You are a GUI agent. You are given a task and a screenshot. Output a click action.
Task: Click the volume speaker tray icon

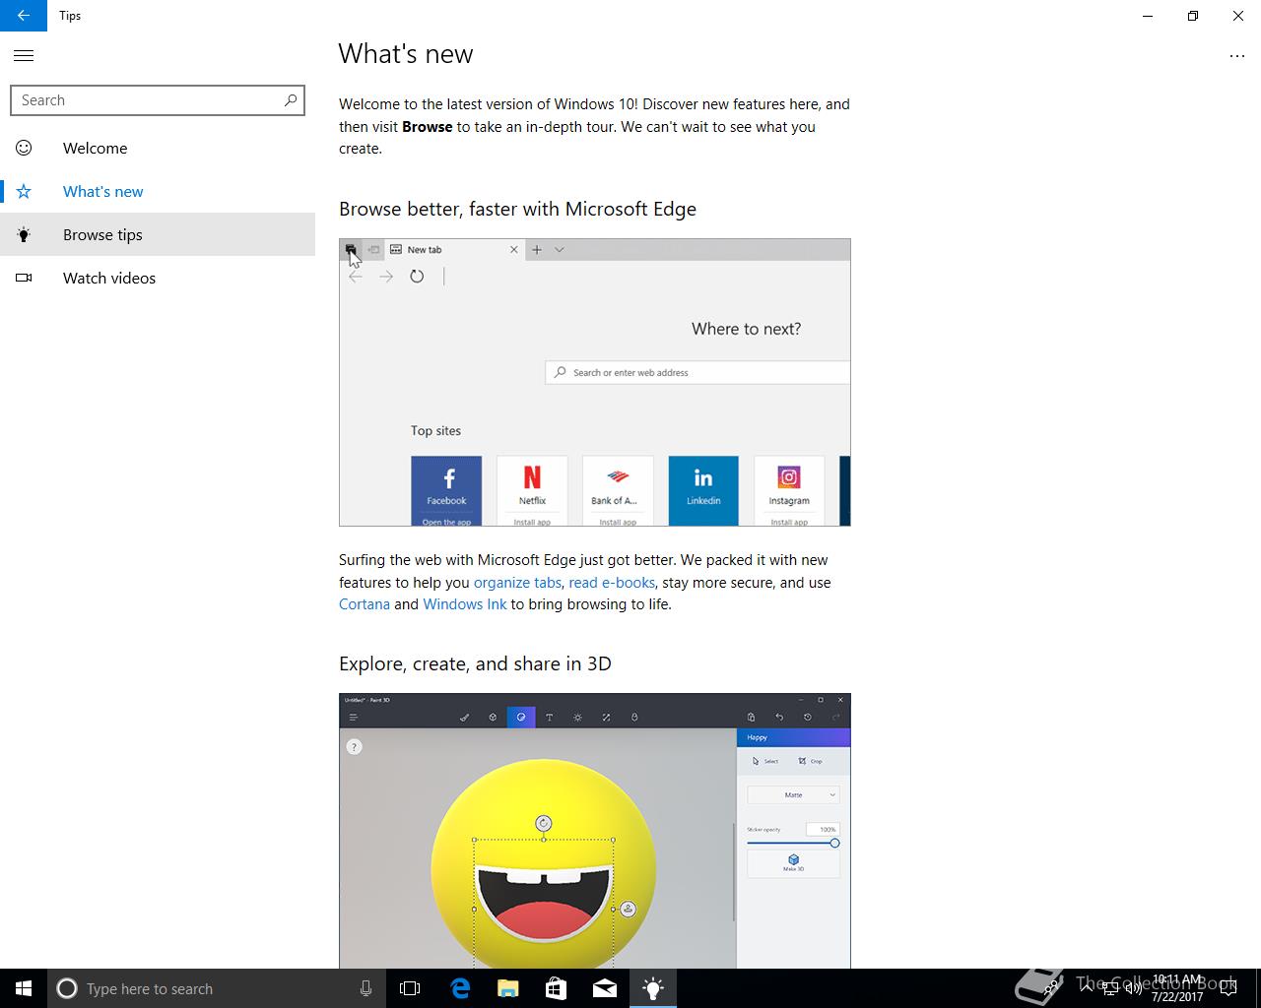click(x=1133, y=988)
